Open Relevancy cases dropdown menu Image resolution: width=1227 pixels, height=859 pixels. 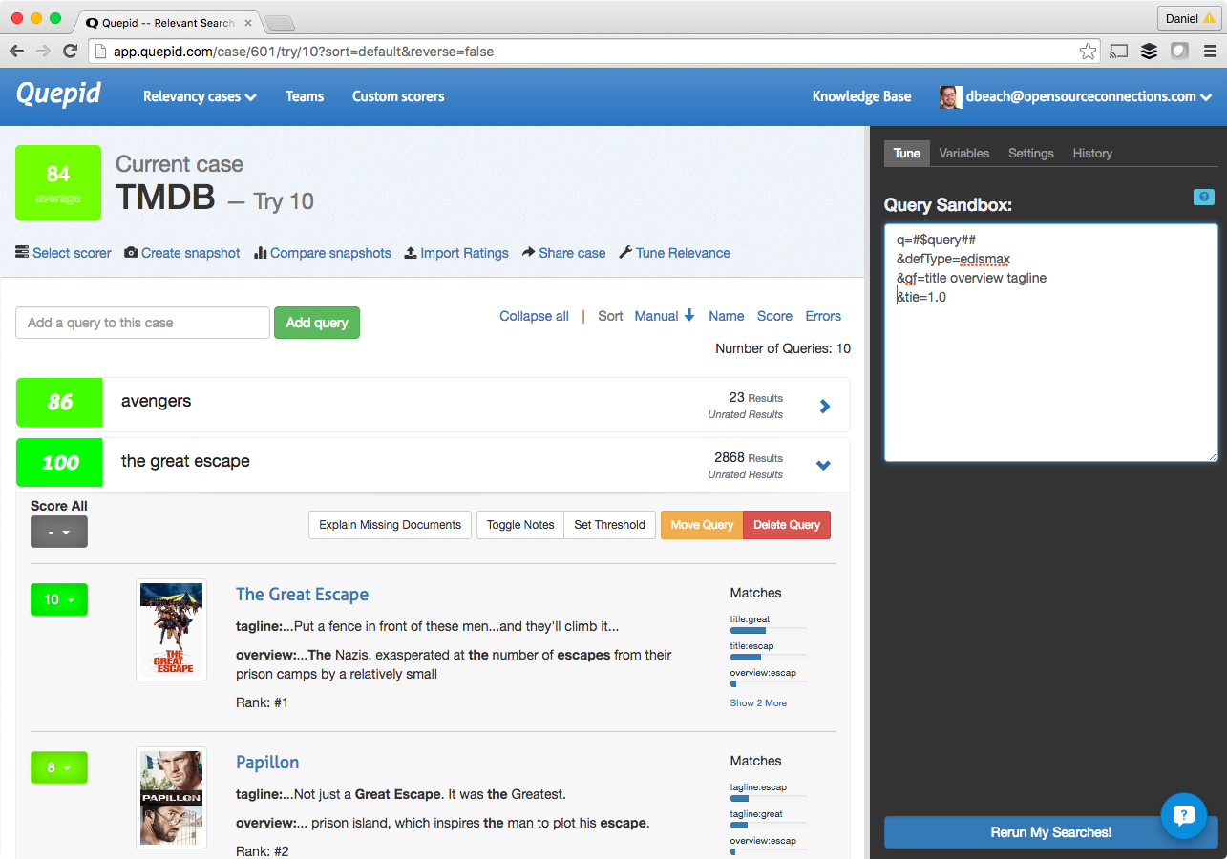point(200,96)
